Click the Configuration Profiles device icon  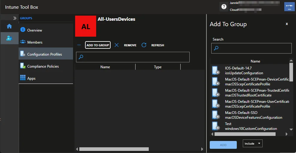pyautogui.click(x=23, y=54)
